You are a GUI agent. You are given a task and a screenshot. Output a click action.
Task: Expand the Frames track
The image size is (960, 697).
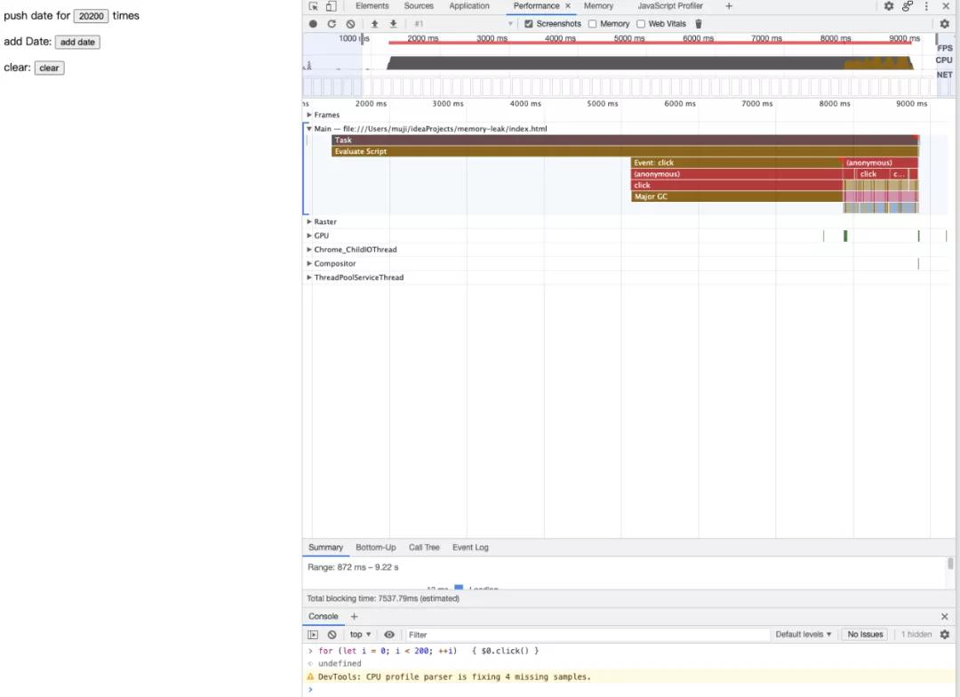tap(309, 115)
